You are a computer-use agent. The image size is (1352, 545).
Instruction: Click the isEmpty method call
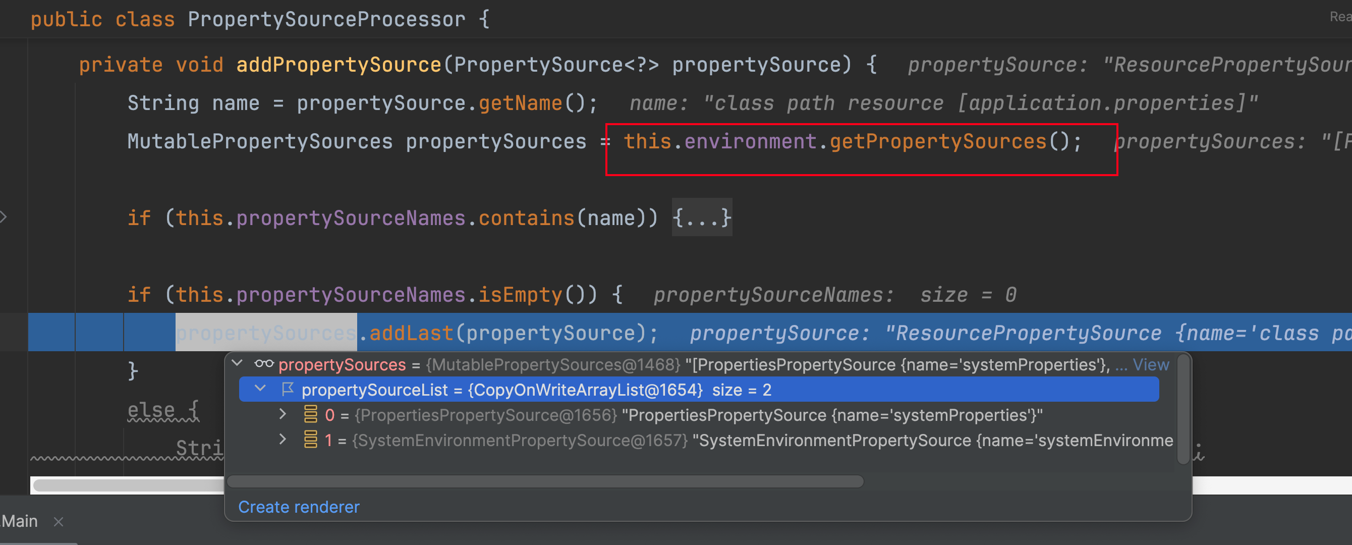tap(520, 295)
